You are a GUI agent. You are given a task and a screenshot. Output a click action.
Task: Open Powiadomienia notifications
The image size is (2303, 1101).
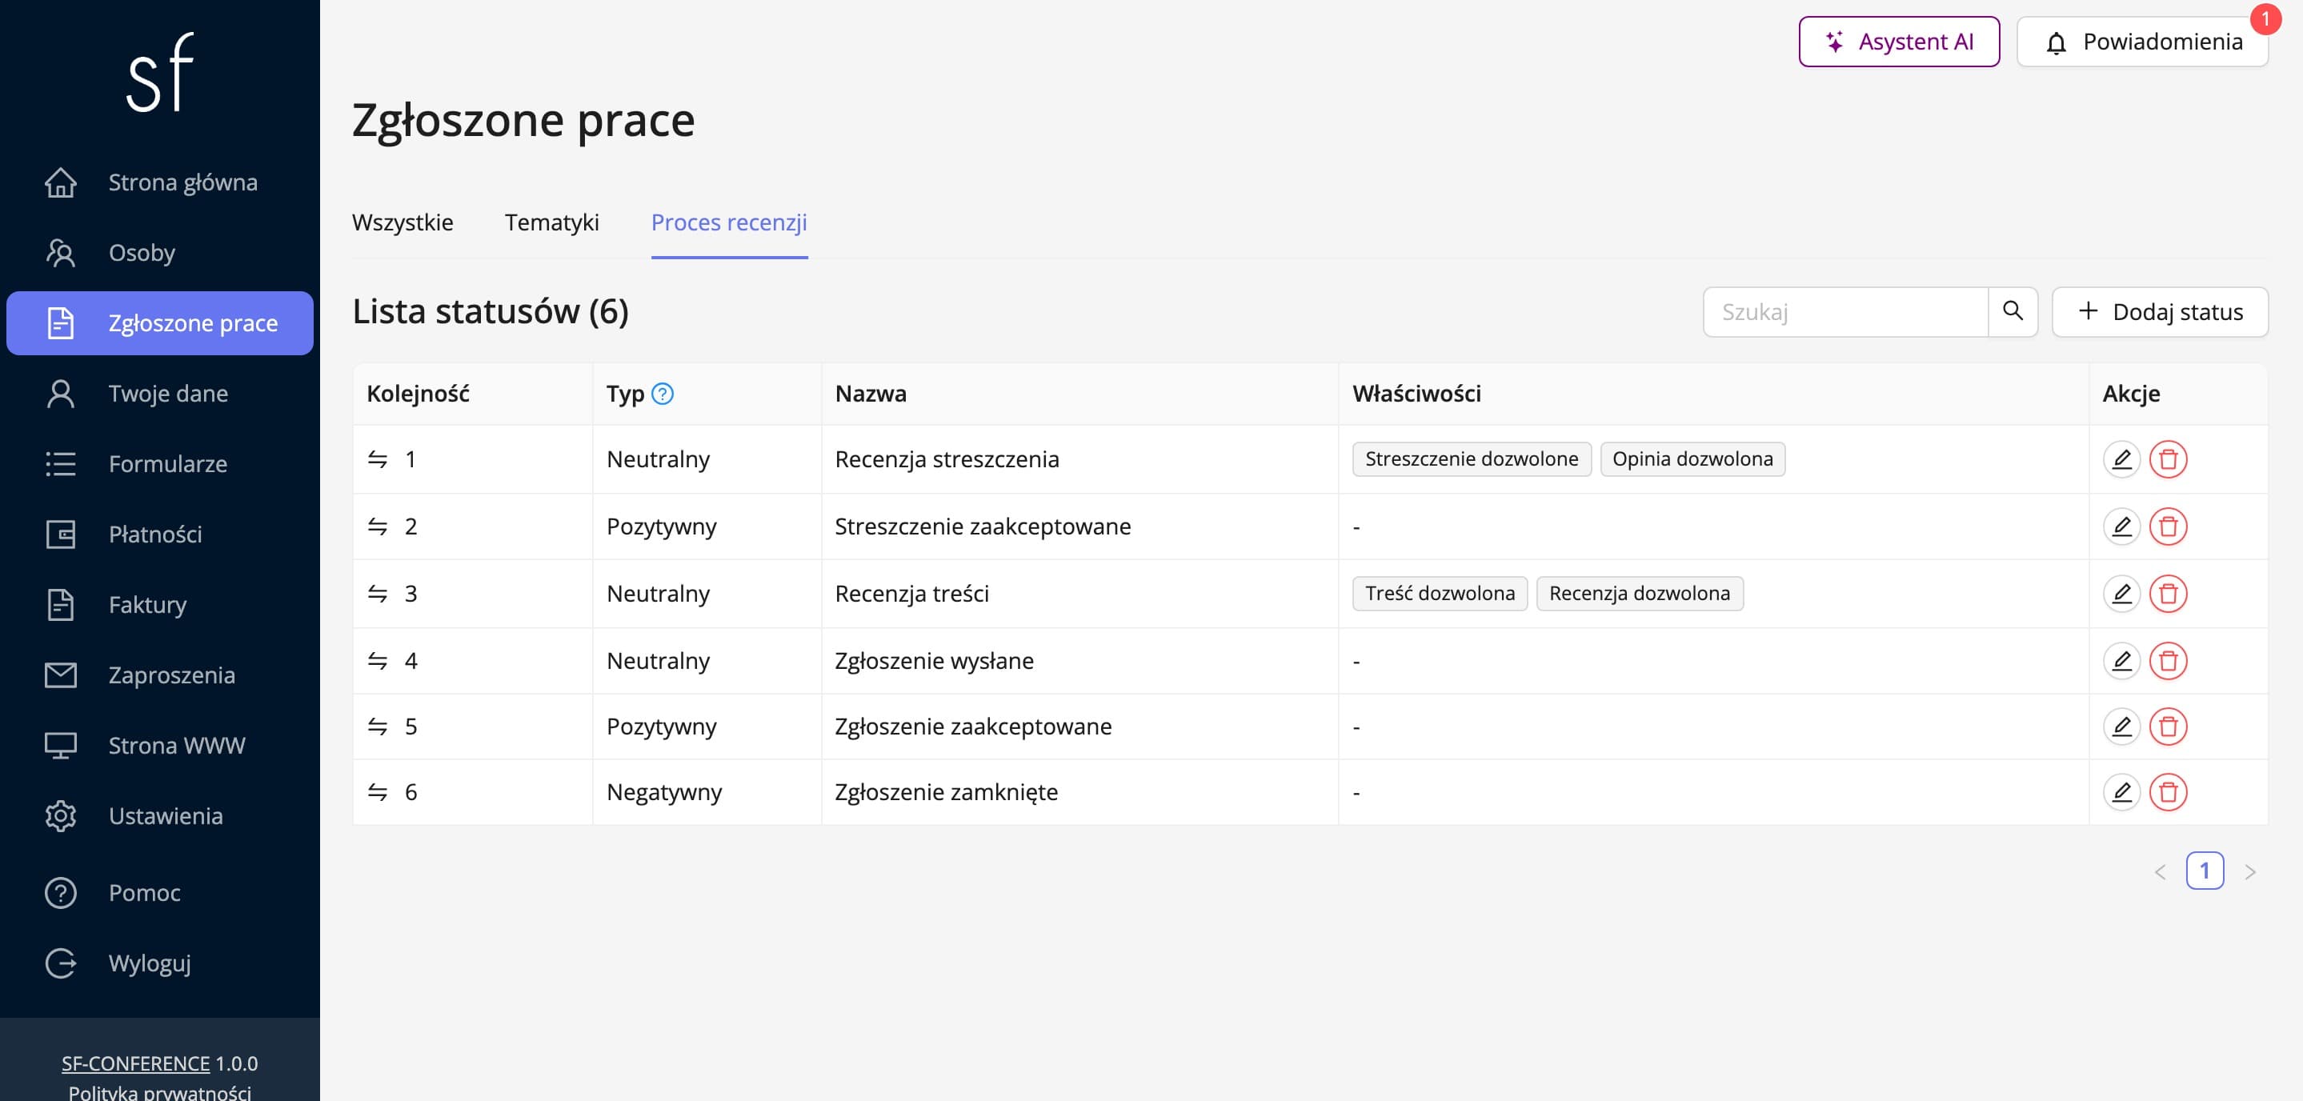pos(2142,41)
